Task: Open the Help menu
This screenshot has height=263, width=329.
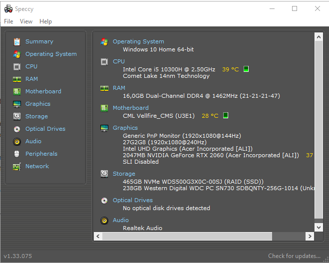Action: coord(45,21)
